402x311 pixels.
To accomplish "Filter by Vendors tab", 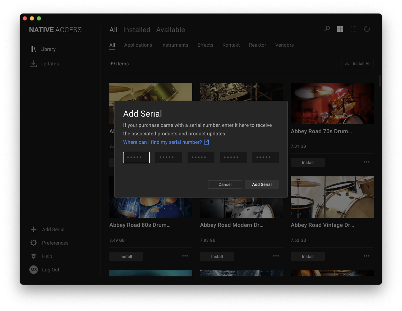I will [x=284, y=45].
